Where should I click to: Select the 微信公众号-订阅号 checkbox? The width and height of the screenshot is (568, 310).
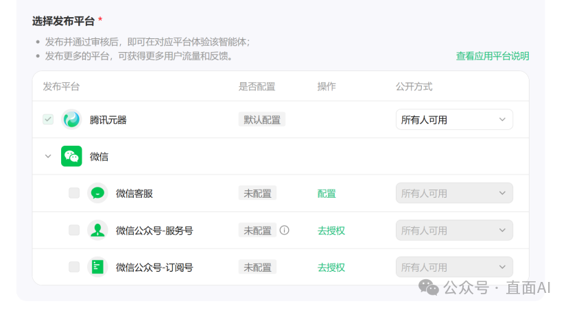[74, 267]
